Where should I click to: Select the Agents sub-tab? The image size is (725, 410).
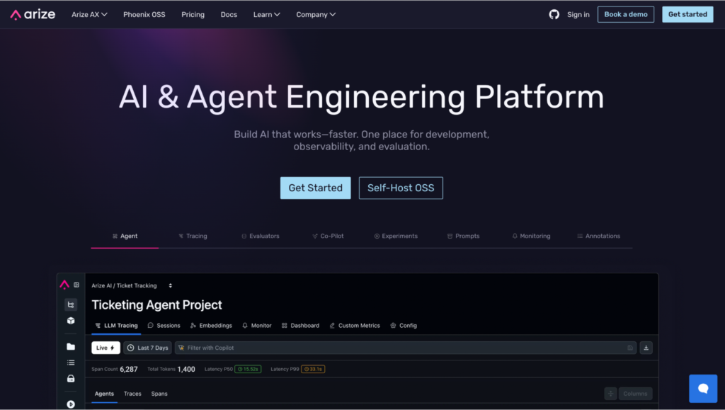[x=105, y=394]
